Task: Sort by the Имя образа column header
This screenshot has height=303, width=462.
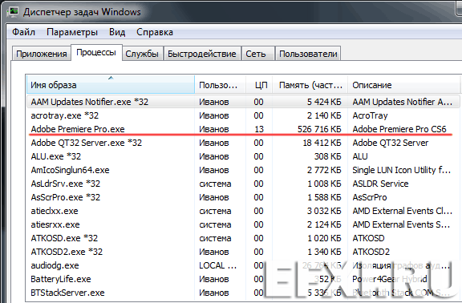Action: point(111,85)
